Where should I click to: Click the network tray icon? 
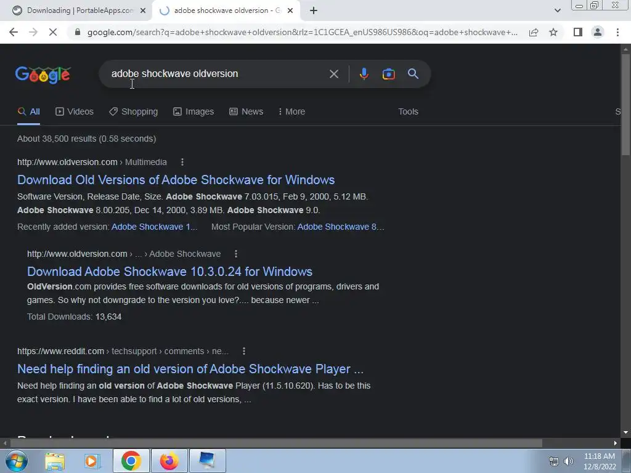pyautogui.click(x=554, y=461)
